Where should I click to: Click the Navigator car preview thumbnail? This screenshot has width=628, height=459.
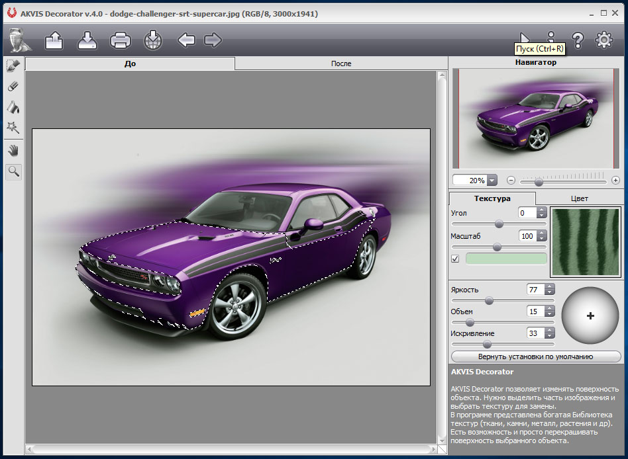536,118
